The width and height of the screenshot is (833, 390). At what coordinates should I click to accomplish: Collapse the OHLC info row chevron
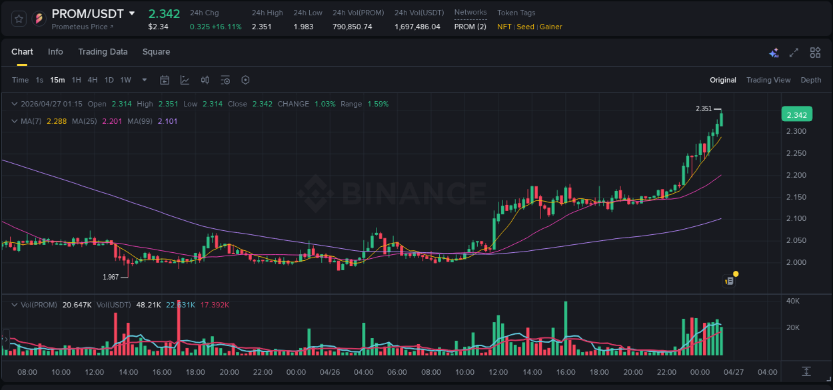15,104
